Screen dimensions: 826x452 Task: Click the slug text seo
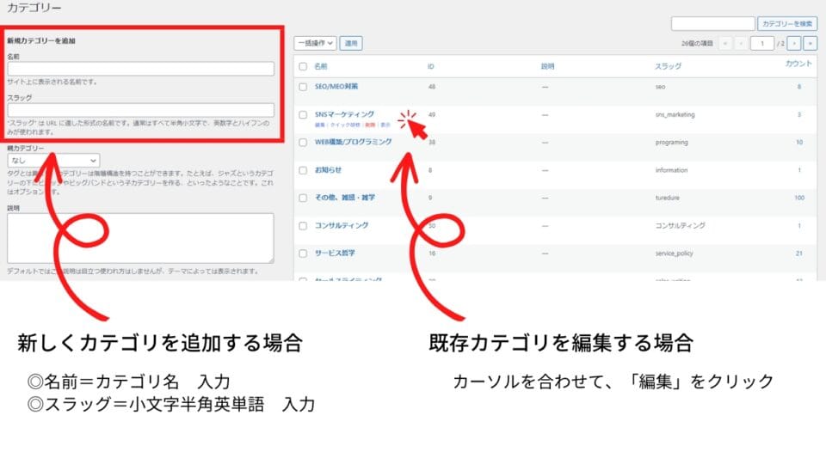660,87
